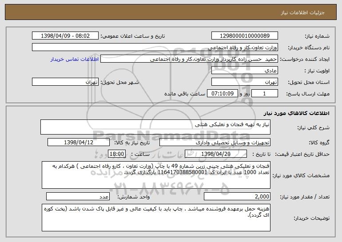342x242 pixels.
Task: Click the مشخصات کالای مورد نیاز text area
Action: click(x=156, y=175)
